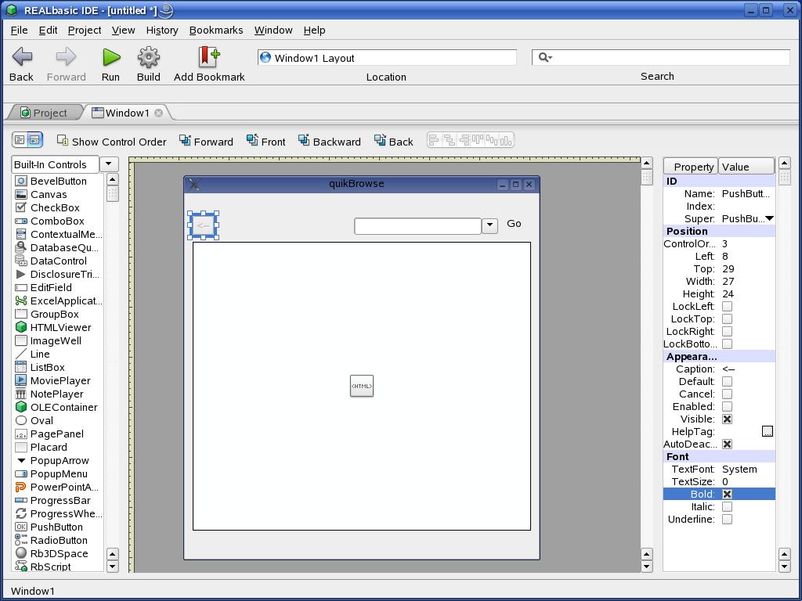Click controls list scroll down arrow
The image size is (802, 601).
pos(113,567)
